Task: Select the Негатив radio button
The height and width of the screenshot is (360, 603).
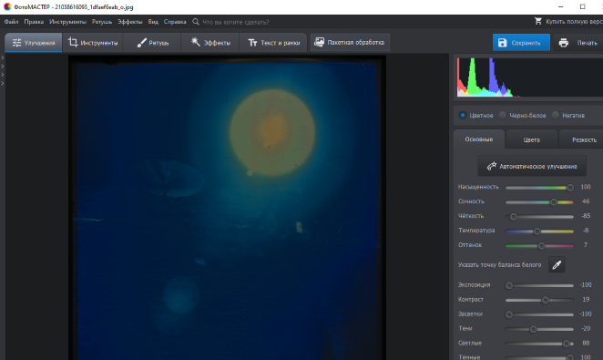Action: pos(556,115)
